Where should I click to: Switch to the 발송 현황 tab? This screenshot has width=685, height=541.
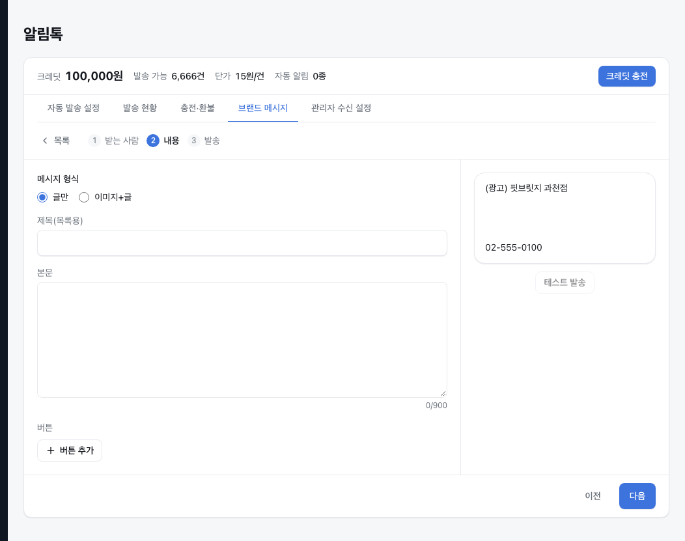140,108
